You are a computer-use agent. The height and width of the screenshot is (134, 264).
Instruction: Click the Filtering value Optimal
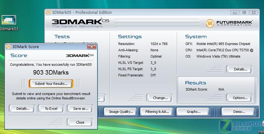(156, 56)
